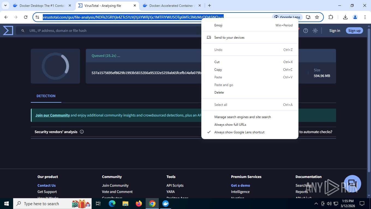Open the Get a demo link
371x209 pixels.
click(240, 185)
